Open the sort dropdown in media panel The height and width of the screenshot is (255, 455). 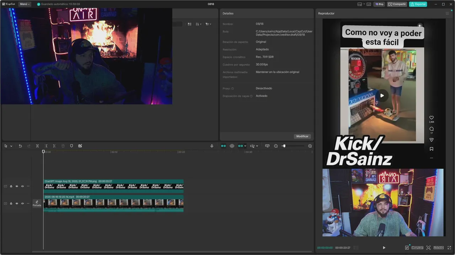click(198, 24)
